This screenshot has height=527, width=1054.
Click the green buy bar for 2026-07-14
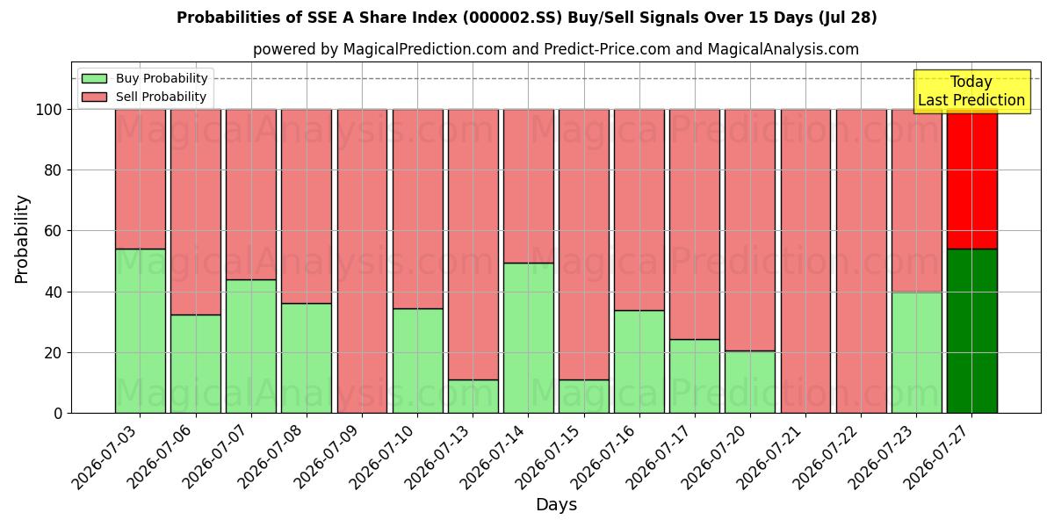(x=529, y=338)
